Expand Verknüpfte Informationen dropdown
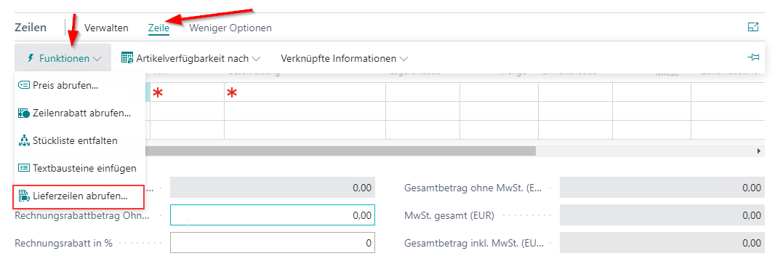 (x=403, y=59)
